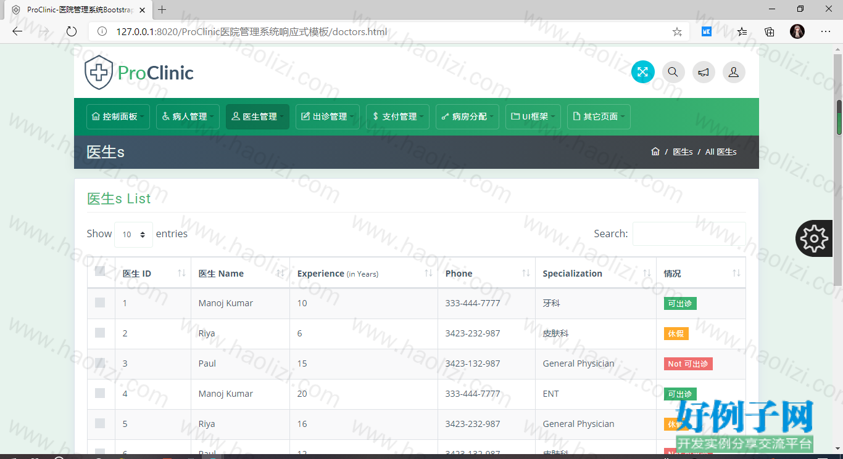Viewport: 843px width, 459px height.
Task: Check the row for doctor ID 4
Action: [100, 393]
